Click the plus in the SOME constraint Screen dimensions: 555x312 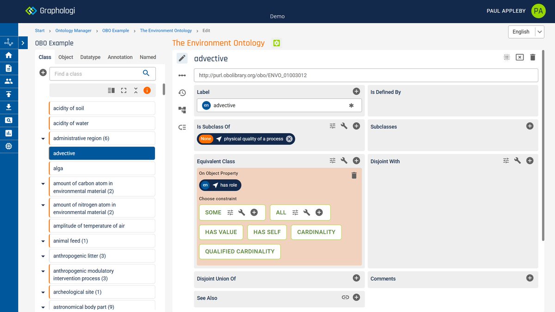(254, 212)
